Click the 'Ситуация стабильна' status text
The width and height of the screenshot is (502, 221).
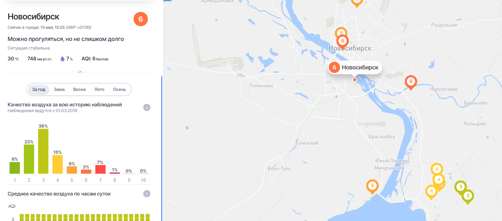click(x=29, y=48)
